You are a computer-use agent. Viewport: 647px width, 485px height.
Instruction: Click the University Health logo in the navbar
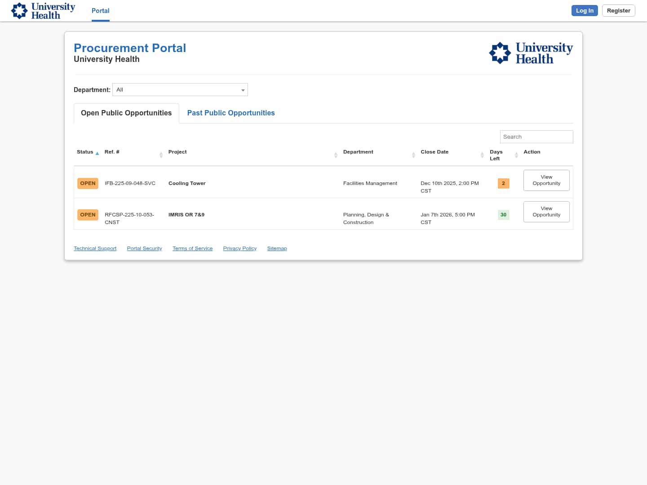(43, 10)
